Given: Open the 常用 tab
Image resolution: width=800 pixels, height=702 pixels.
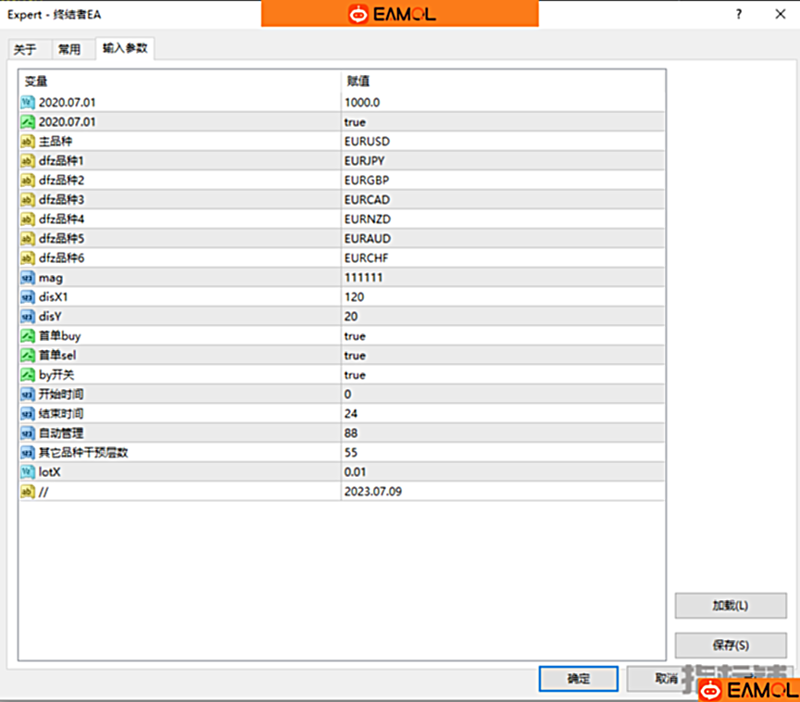Looking at the screenshot, I should pos(69,50).
